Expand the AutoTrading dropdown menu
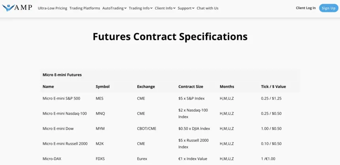Screen dimensions: 340x165 click(114, 8)
